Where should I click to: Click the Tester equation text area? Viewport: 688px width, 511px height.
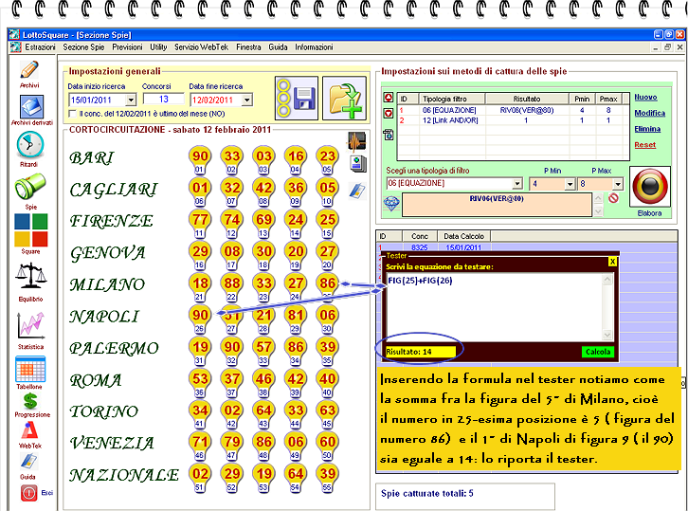pos(495,307)
